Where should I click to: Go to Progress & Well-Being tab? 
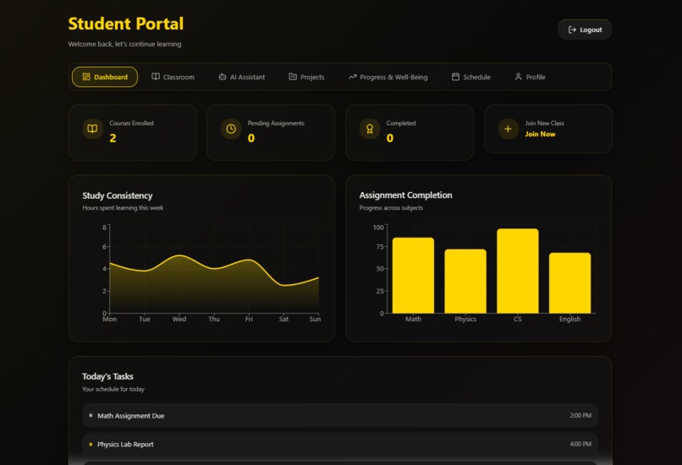pos(388,77)
